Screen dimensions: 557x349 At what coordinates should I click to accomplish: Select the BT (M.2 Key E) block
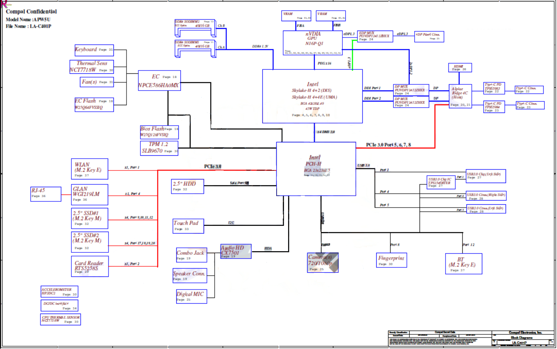tap(464, 263)
